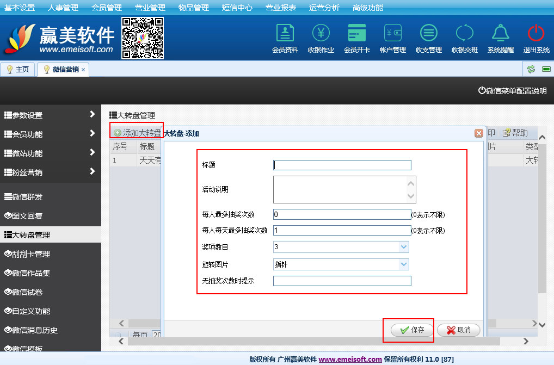Click the 保存 save button

(x=412, y=330)
